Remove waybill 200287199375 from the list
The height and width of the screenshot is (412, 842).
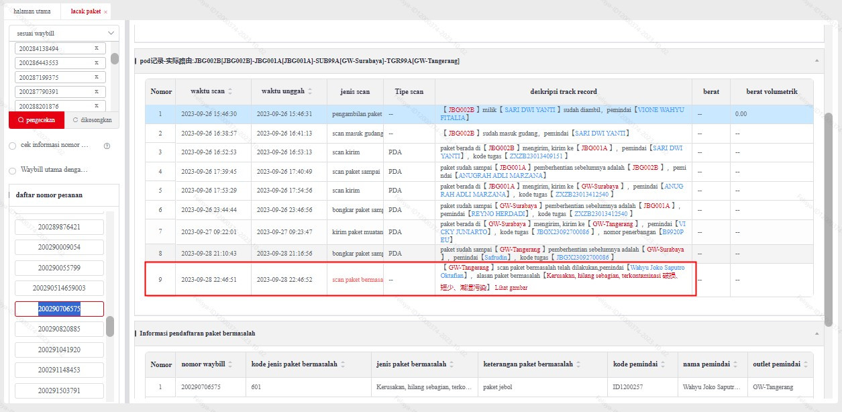[x=96, y=77]
